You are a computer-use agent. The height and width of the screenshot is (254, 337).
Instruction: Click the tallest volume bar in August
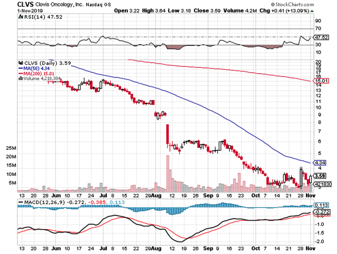coord(167,173)
